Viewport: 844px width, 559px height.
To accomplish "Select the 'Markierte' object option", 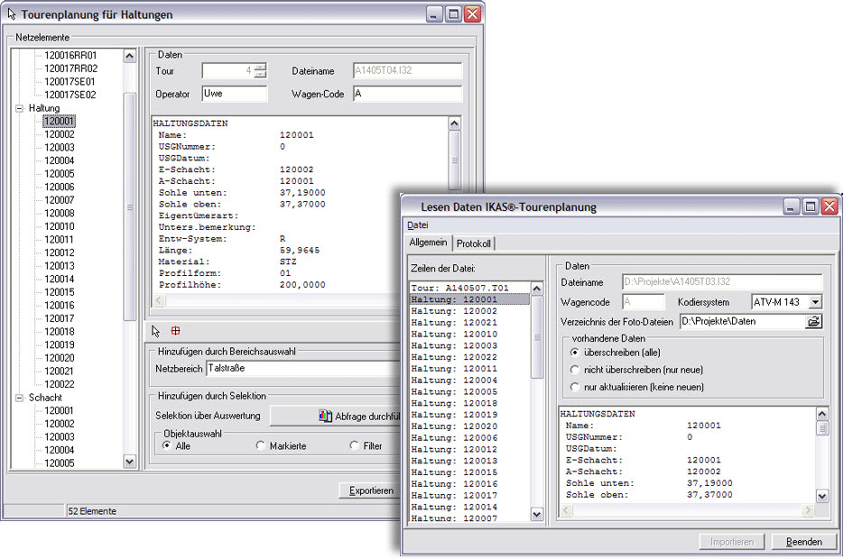I will click(261, 445).
